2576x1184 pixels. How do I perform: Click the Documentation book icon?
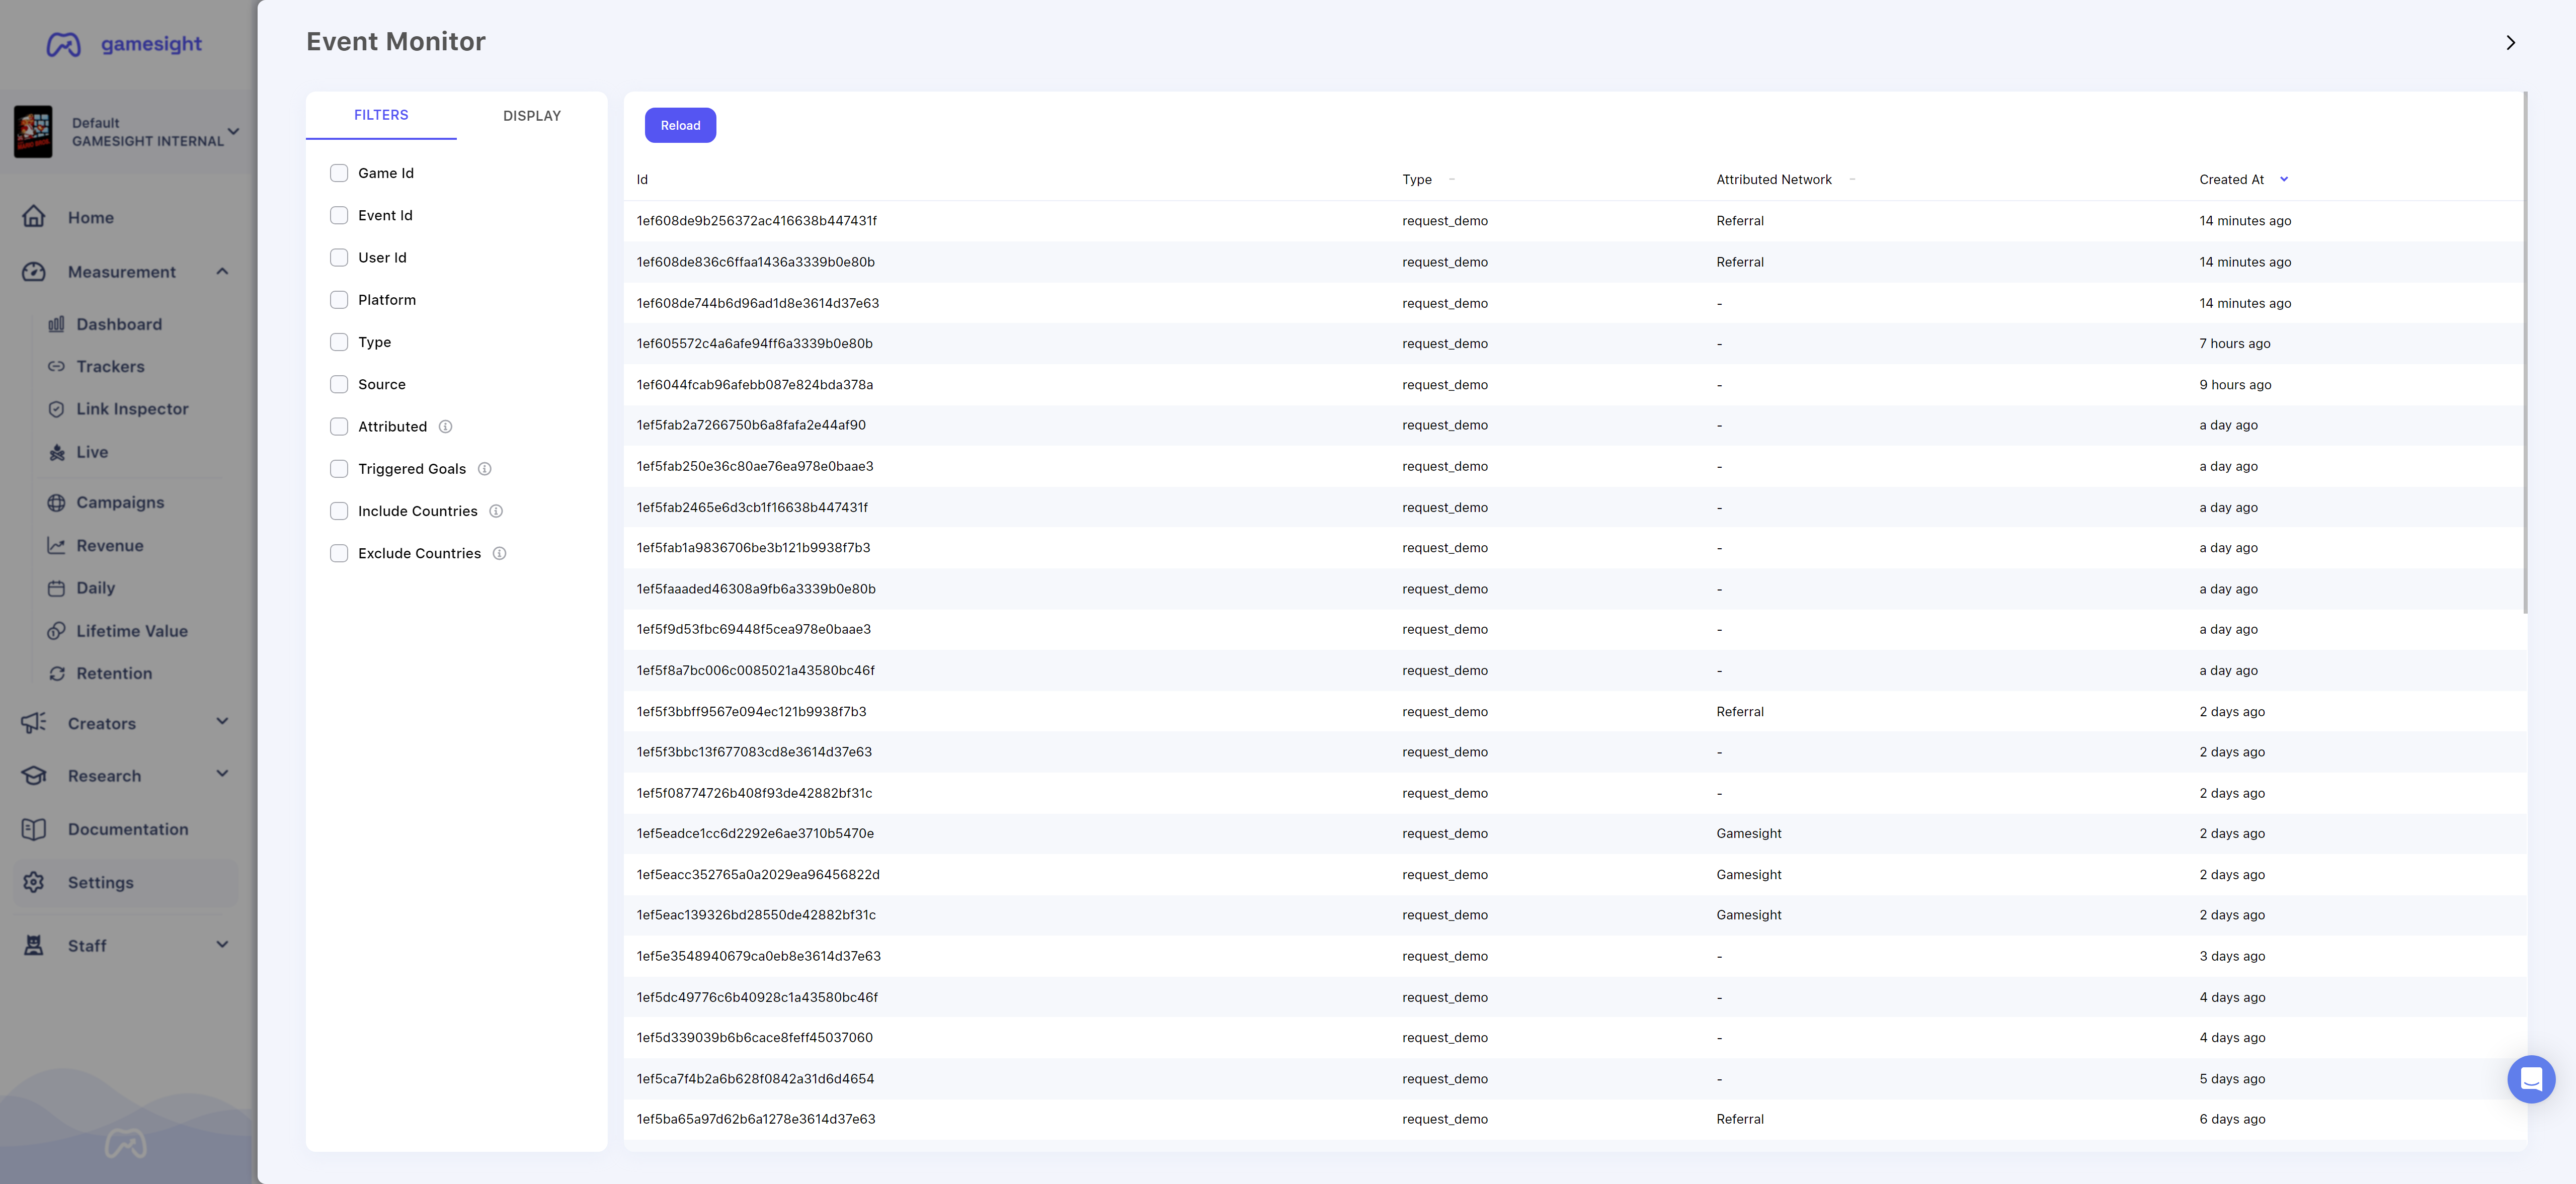[34, 829]
